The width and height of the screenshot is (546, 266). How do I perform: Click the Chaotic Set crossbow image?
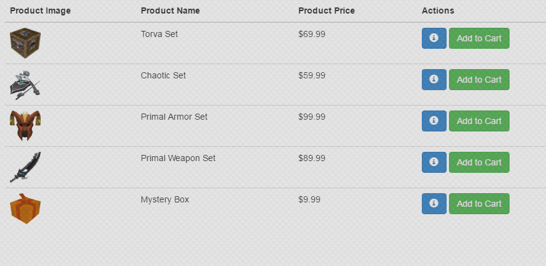tap(25, 85)
